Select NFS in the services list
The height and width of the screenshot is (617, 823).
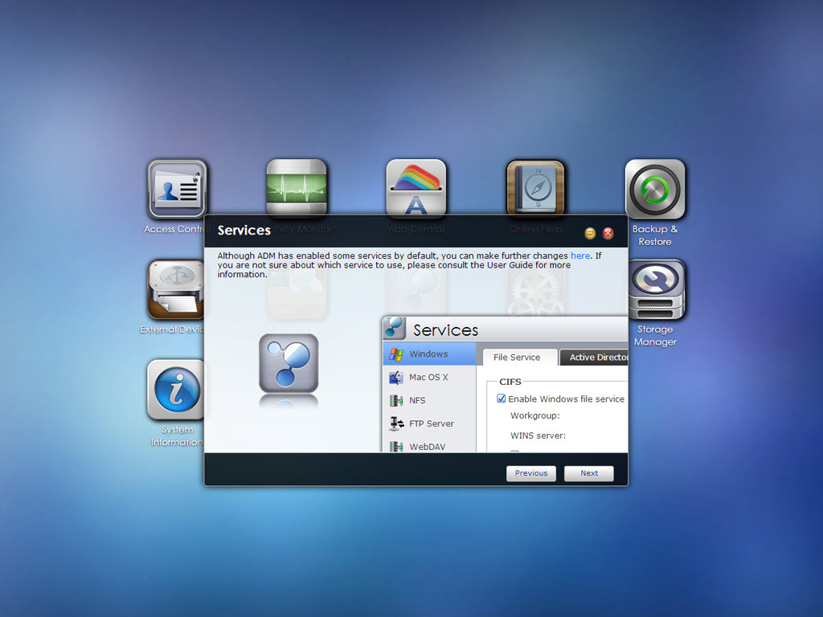click(x=430, y=400)
